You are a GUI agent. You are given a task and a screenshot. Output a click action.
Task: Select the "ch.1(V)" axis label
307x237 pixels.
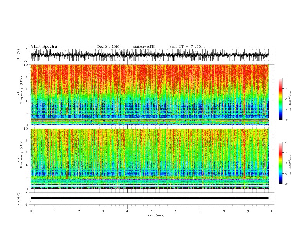(19, 55)
